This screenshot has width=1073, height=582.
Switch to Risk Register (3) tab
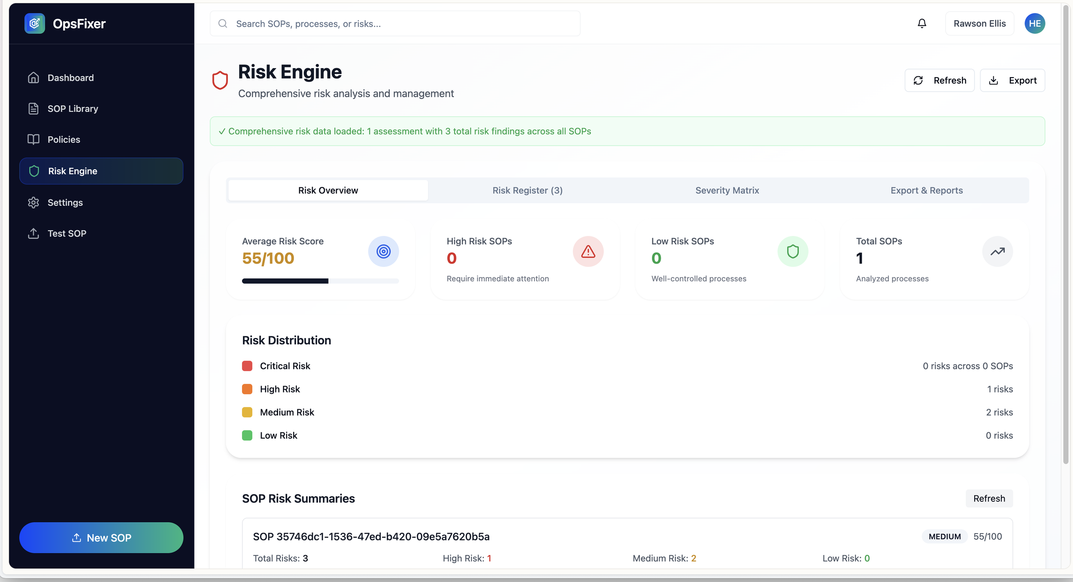(527, 190)
